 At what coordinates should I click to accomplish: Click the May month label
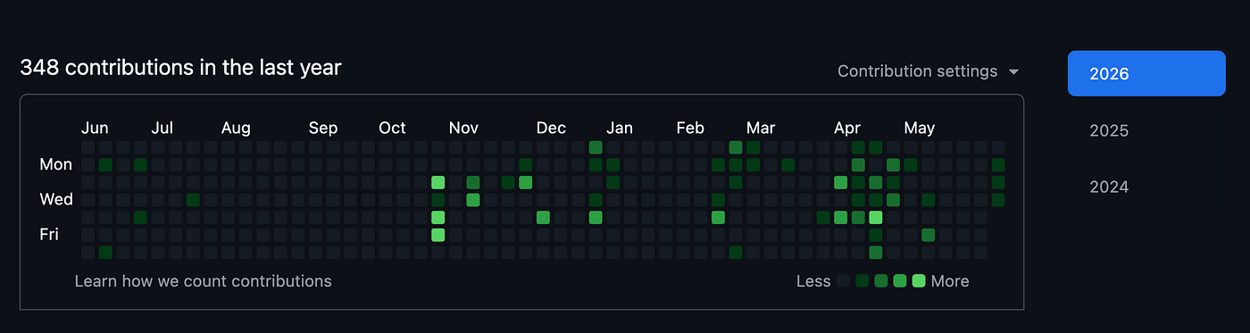pyautogui.click(x=920, y=128)
